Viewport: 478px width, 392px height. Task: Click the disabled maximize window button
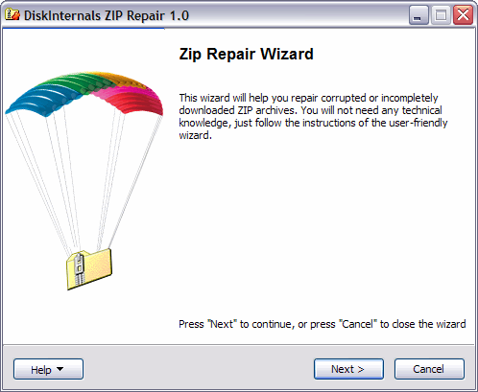(441, 15)
